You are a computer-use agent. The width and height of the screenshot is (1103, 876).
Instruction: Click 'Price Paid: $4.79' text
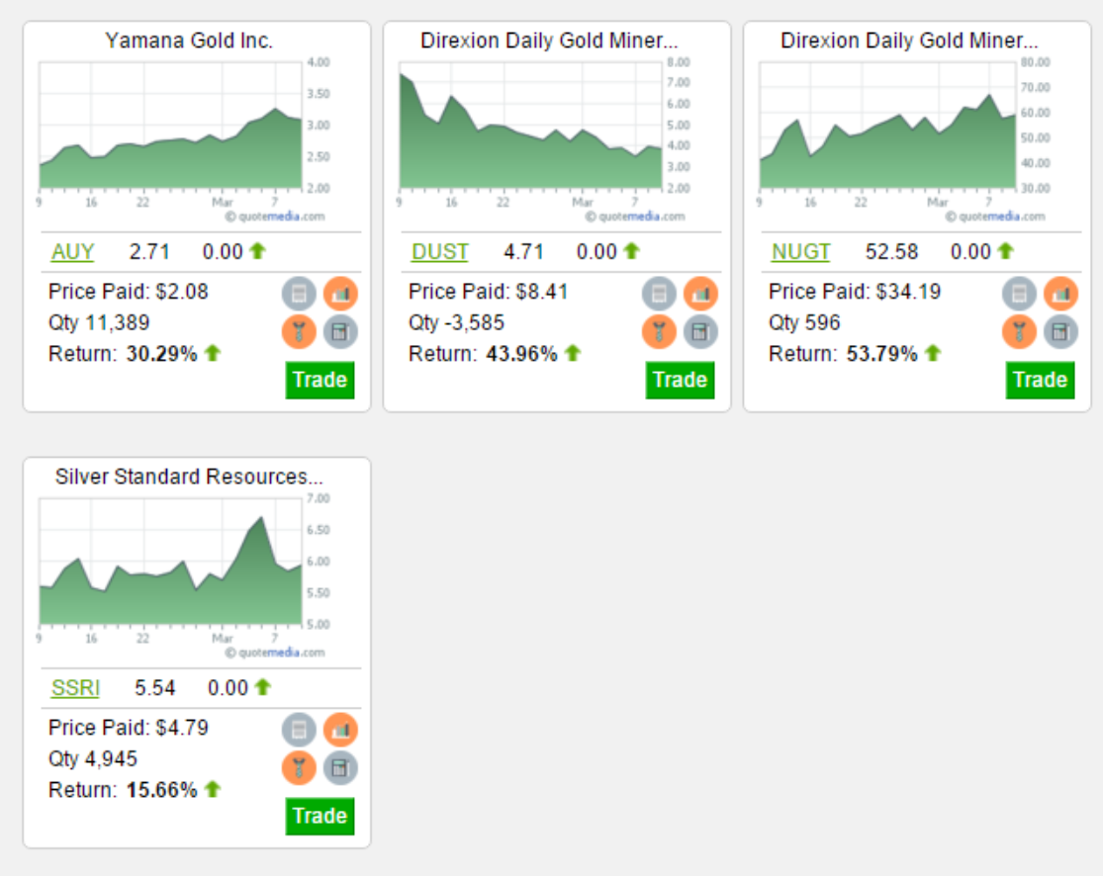click(x=128, y=728)
